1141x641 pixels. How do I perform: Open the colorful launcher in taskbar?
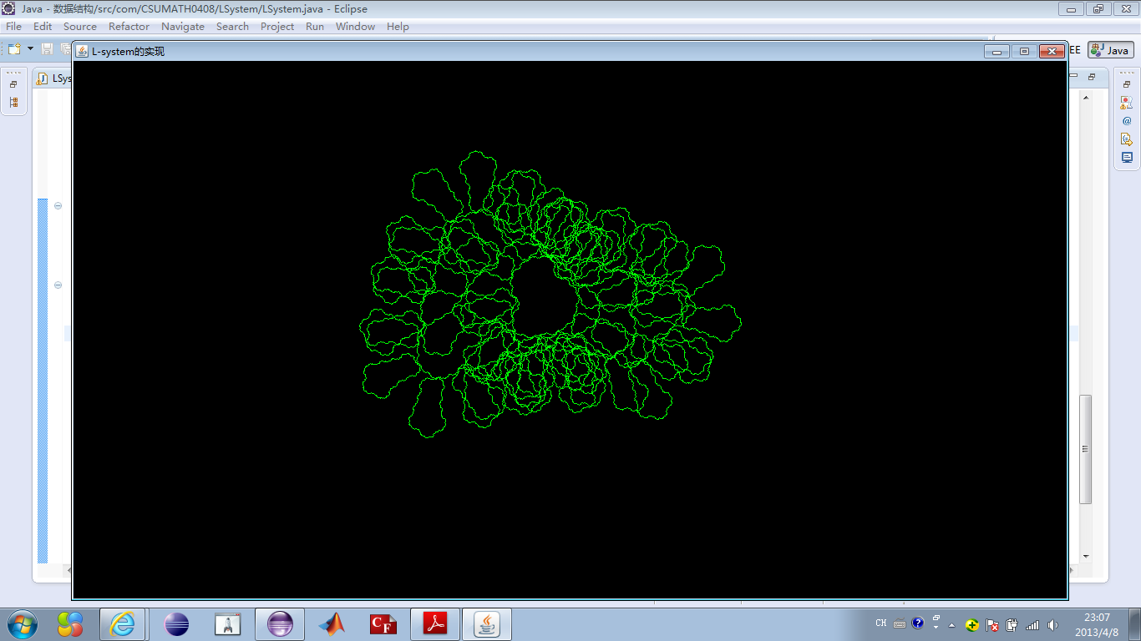pyautogui.click(x=70, y=623)
